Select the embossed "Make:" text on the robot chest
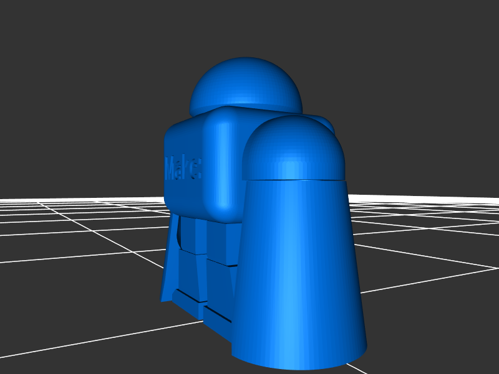This screenshot has width=499, height=374. pyautogui.click(x=183, y=168)
